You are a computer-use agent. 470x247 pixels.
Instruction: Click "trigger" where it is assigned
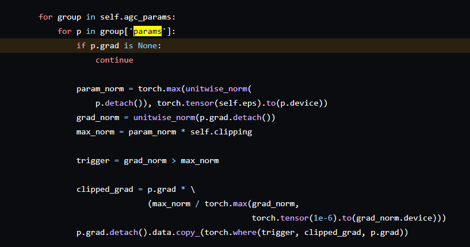(x=93, y=161)
